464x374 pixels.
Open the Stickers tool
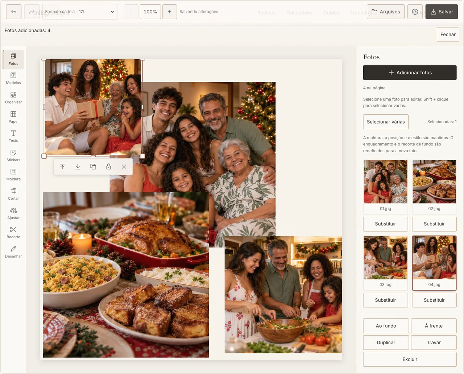pos(13,156)
